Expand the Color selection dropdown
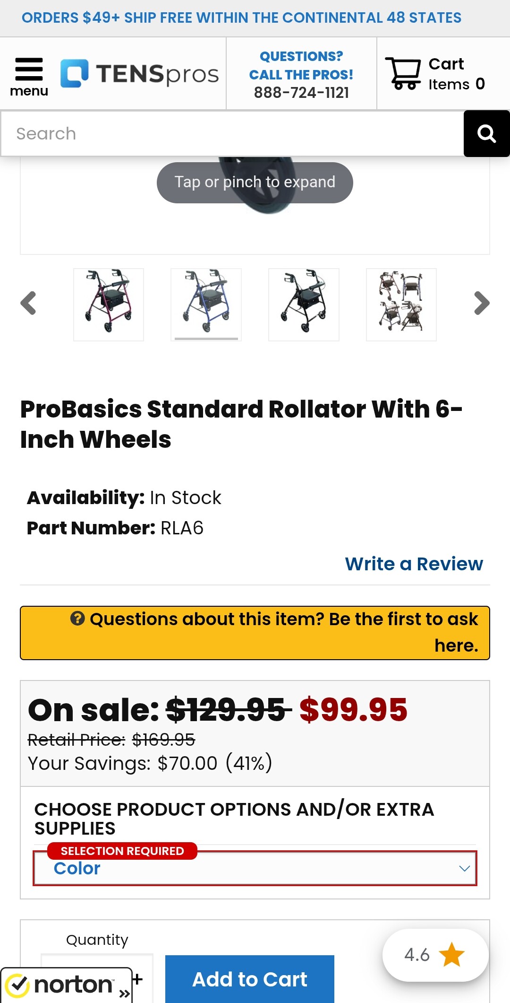This screenshot has width=510, height=1003. (x=255, y=868)
